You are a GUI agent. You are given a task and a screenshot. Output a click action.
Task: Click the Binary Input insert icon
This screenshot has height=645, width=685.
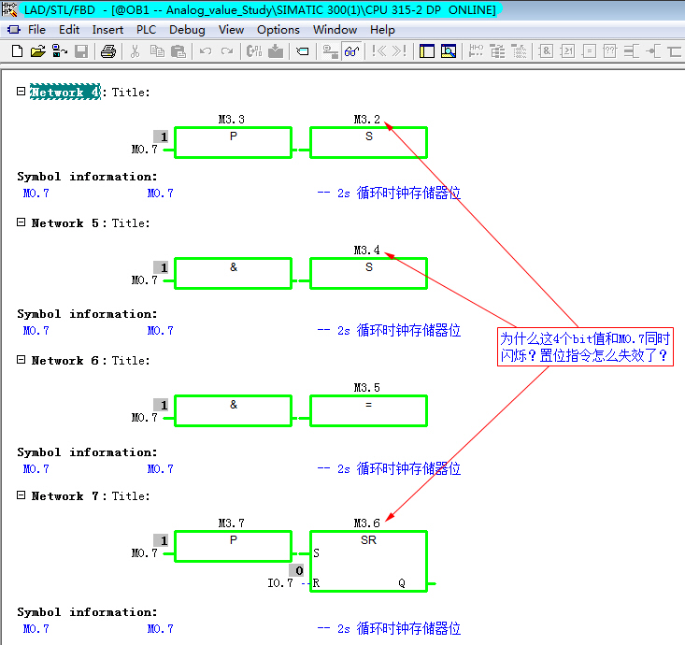[x=632, y=51]
